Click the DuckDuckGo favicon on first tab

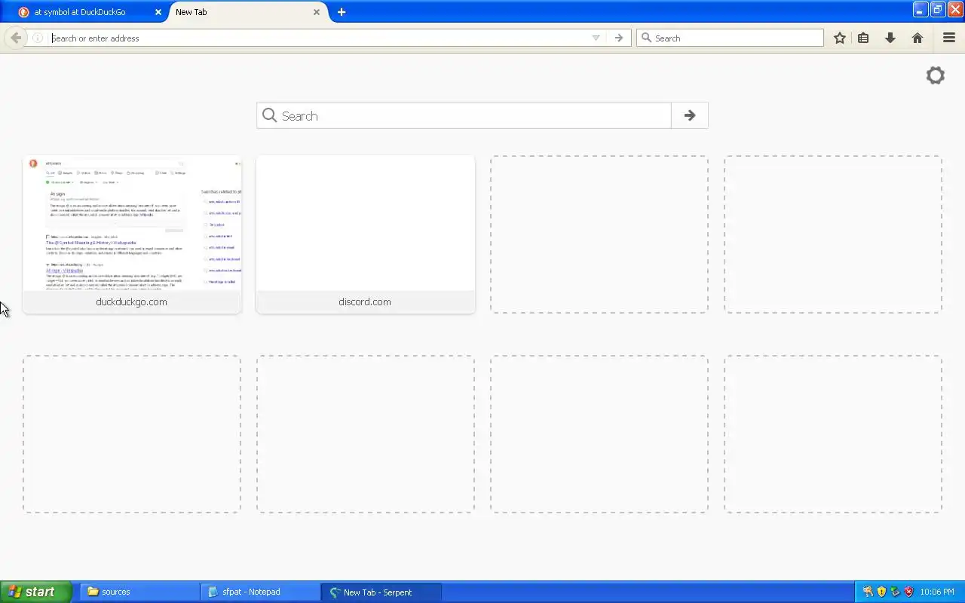pos(23,12)
